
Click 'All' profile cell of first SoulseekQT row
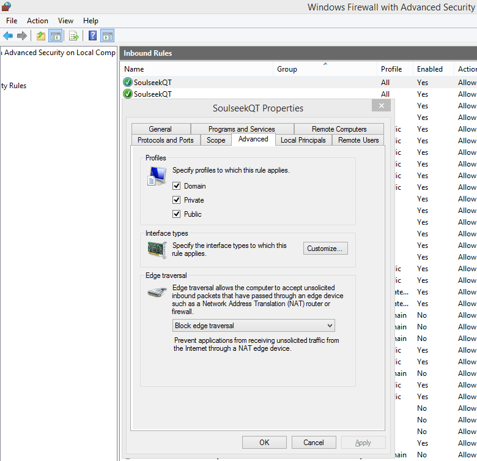[x=385, y=83]
